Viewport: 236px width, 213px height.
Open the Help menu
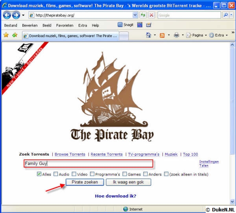96,26
